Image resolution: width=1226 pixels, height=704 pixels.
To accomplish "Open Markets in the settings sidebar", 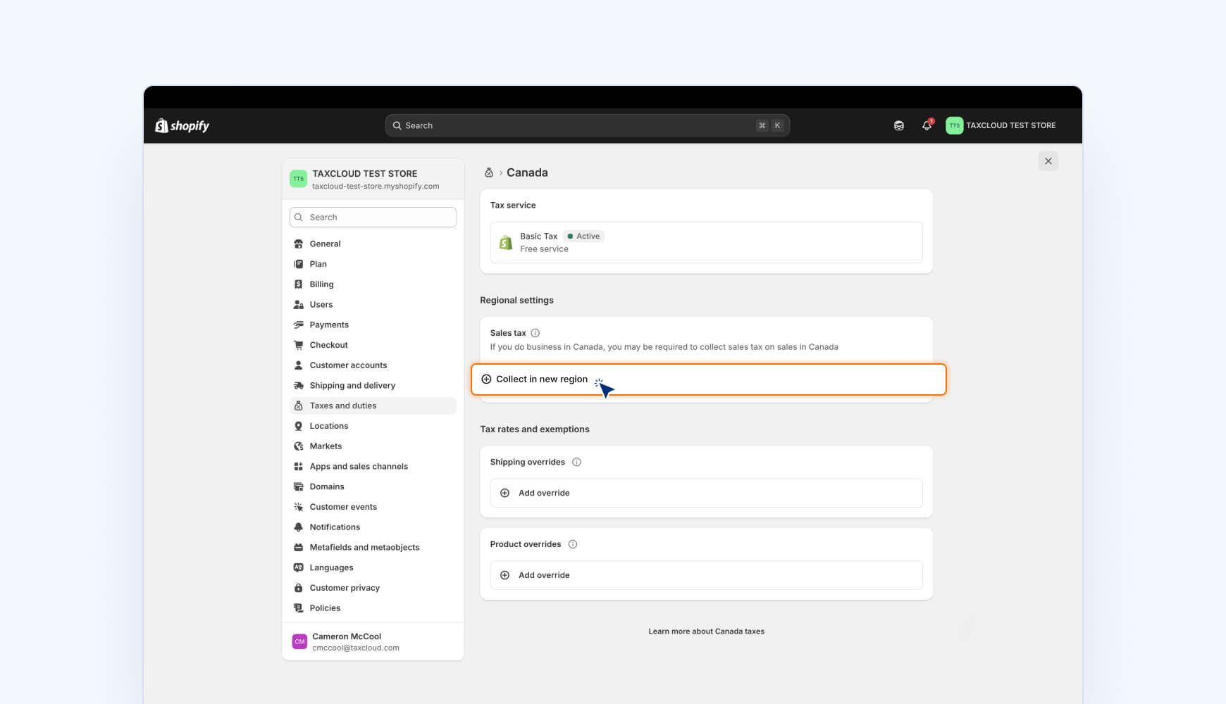I will tap(326, 446).
